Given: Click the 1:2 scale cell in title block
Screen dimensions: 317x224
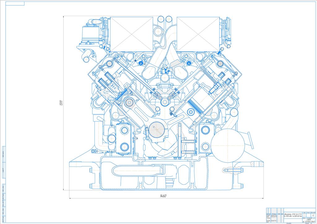Looking at the screenshot, I should (313, 215).
